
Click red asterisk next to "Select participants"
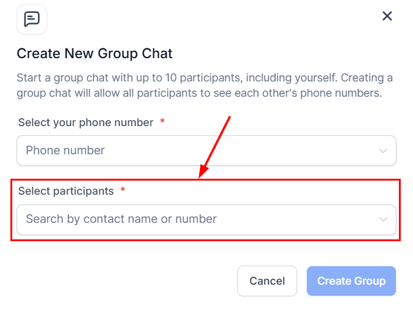tap(123, 190)
